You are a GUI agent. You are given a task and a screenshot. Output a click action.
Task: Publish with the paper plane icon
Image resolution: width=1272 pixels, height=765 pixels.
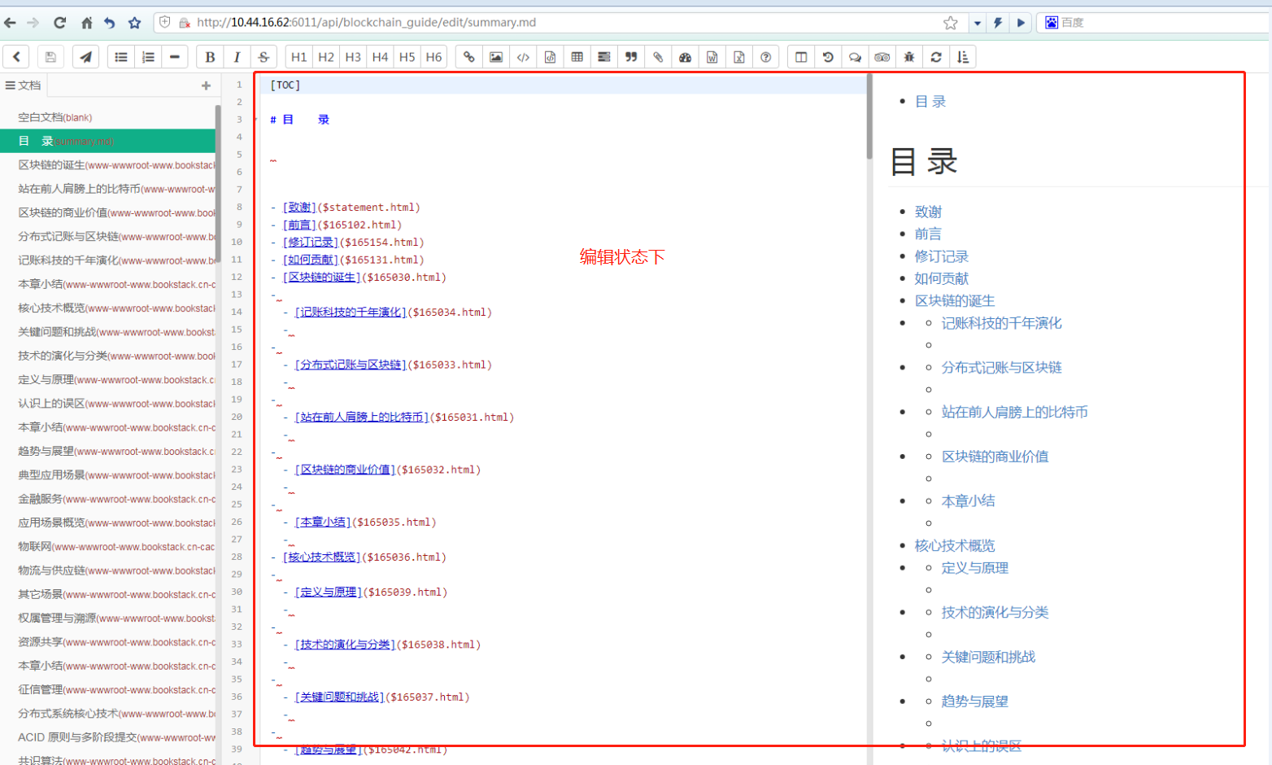(85, 57)
